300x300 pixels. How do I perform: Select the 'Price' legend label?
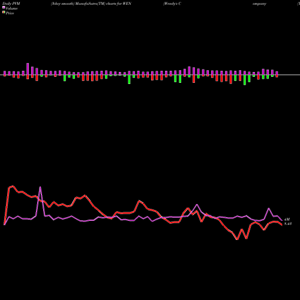(10, 13)
